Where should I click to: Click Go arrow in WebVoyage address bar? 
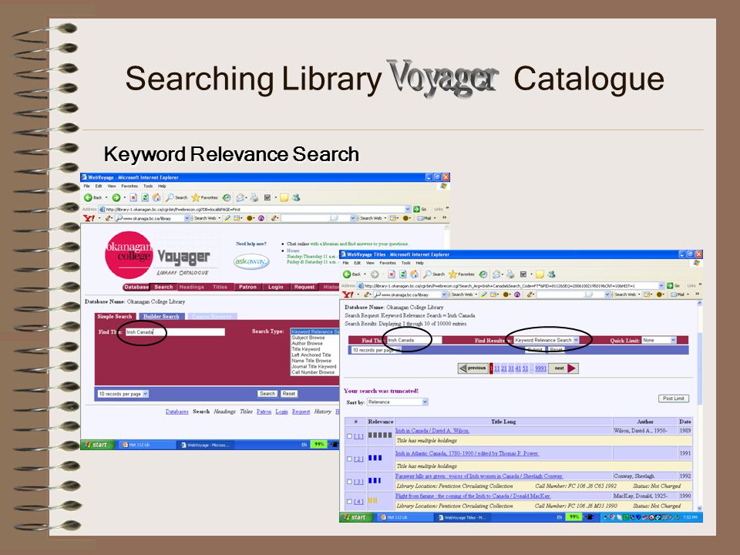pyautogui.click(x=416, y=209)
